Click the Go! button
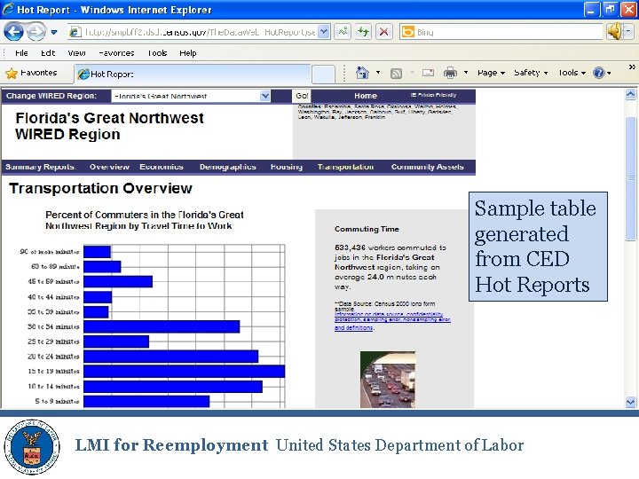Screen dimensions: 639x479 302,96
